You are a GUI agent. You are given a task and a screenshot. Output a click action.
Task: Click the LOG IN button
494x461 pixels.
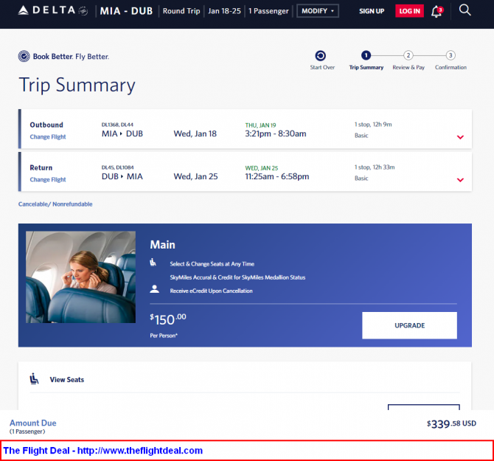click(409, 11)
